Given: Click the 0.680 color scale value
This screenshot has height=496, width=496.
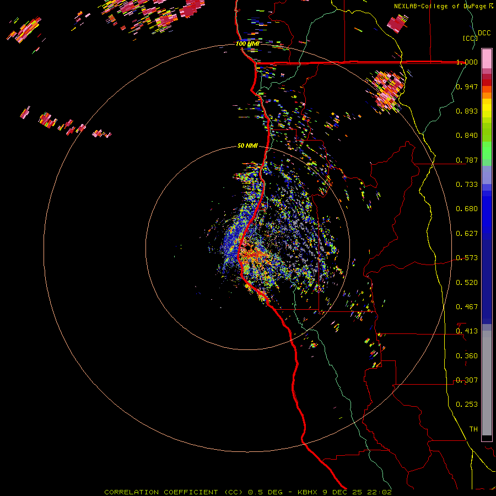Looking at the screenshot, I should tap(467, 209).
